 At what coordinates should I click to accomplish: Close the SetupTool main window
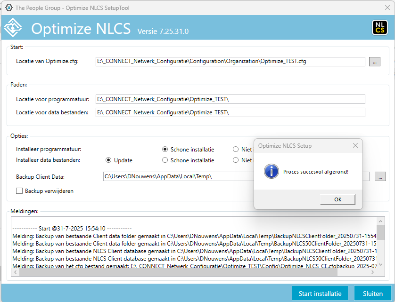(387, 8)
